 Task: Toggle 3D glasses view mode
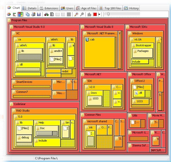[46, 14]
